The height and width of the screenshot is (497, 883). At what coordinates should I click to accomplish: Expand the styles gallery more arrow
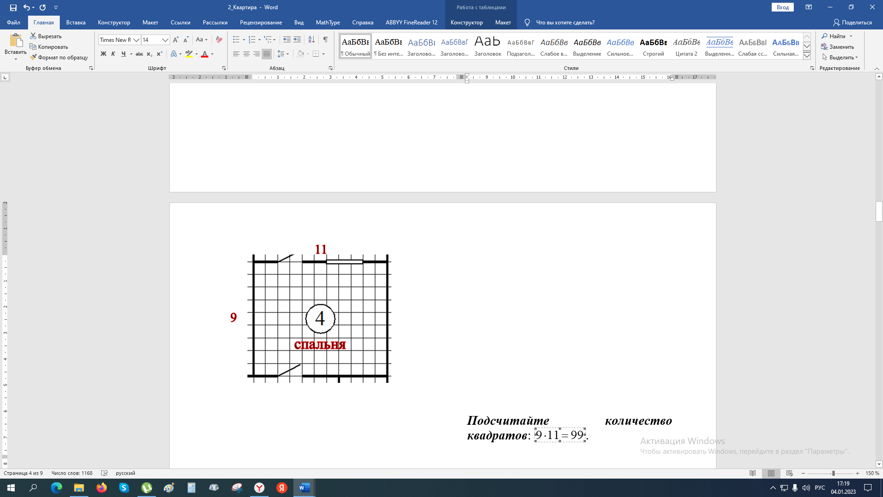807,56
